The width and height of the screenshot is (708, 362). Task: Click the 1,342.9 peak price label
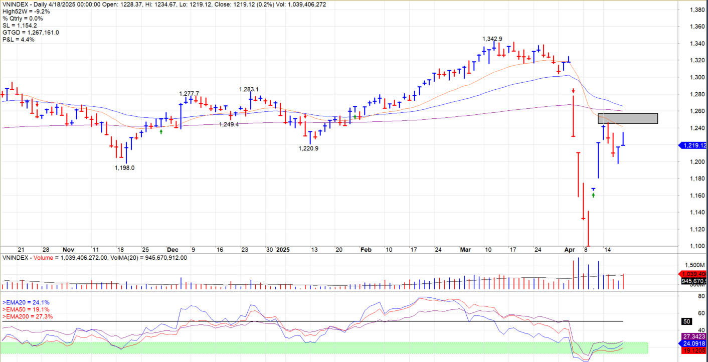492,39
